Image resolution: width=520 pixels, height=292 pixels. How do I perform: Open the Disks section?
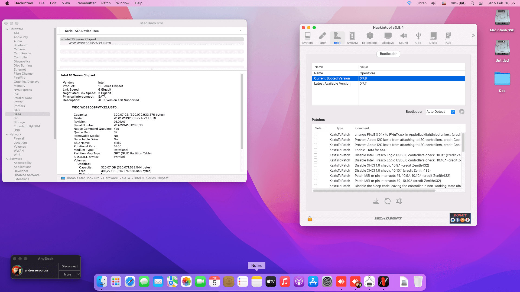point(433,38)
